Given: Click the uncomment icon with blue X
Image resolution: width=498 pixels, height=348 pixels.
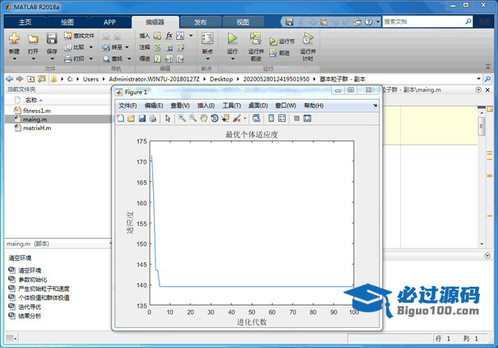Looking at the screenshot, I should coord(169,47).
